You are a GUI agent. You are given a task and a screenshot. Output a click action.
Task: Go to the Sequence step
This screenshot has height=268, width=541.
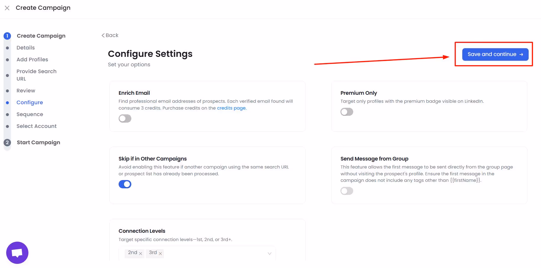coord(30,114)
